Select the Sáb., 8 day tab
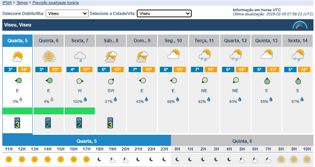The height and width of the screenshot is (167, 315). coord(111,41)
